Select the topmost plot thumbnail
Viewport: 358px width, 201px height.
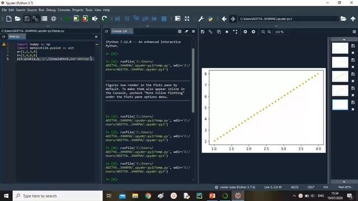click(x=340, y=48)
